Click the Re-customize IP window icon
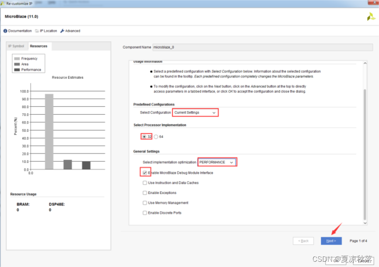 3,4
